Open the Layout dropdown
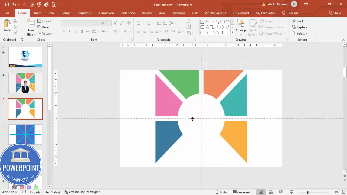 point(46,21)
